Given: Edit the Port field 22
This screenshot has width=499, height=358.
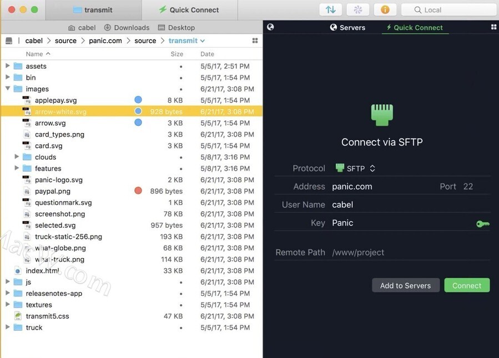Looking at the screenshot, I should point(468,186).
